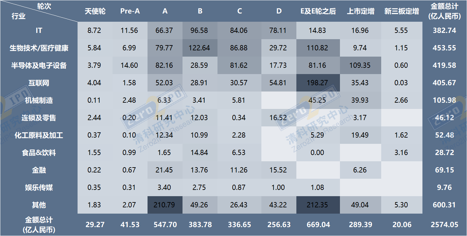Select the dark cell showing 210.79
Viewport: 467px width, 236px height.
tap(165, 205)
